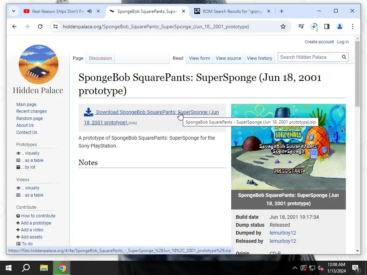This screenshot has width=367, height=275.
Task: Open Windows taskbar search
Action: [x=26, y=268]
